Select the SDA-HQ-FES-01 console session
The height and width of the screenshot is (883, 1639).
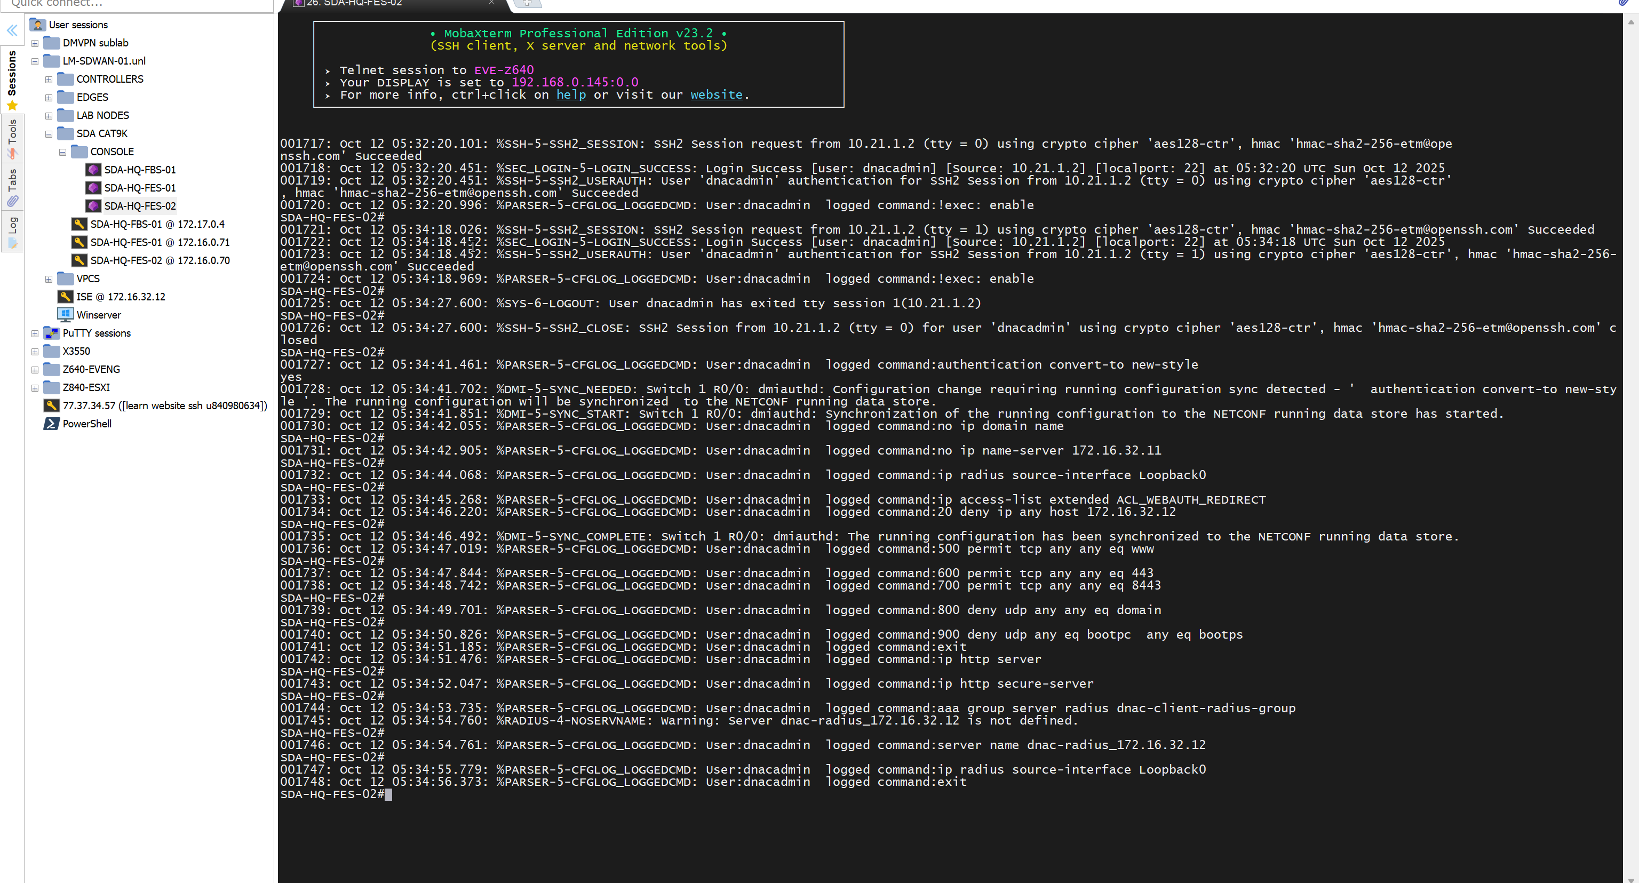(139, 188)
